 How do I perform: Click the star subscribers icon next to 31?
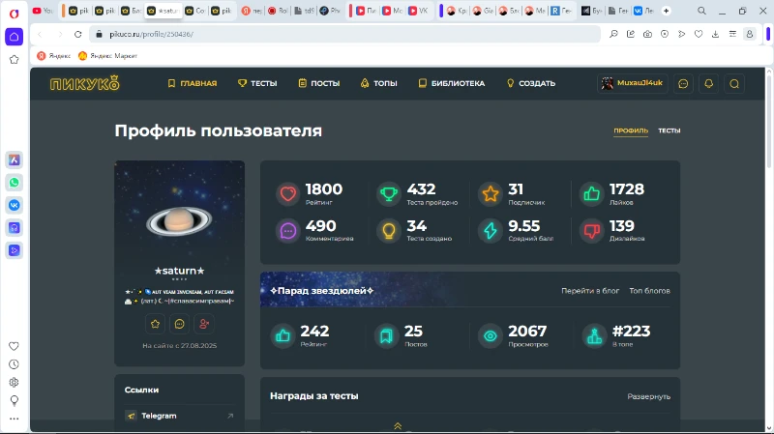click(x=491, y=194)
